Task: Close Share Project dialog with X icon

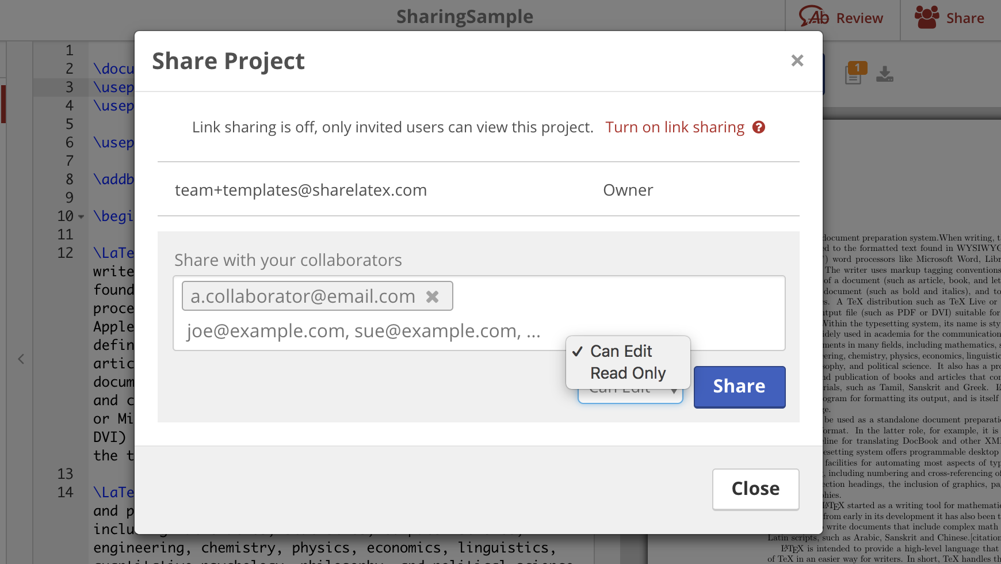Action: click(x=797, y=60)
